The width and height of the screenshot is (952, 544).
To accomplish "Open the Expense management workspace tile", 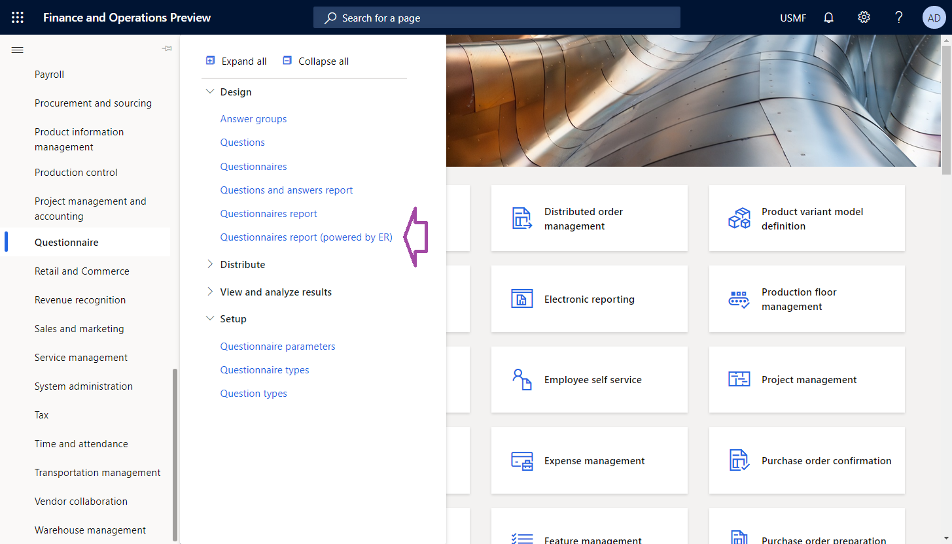I will click(x=589, y=460).
